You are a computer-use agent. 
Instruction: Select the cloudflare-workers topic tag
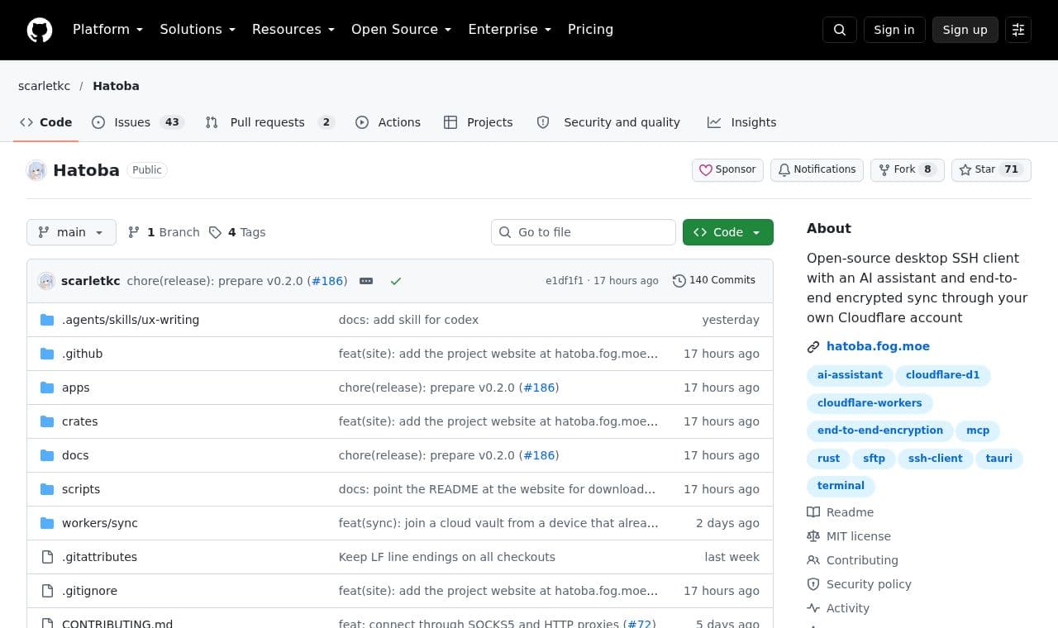[870, 403]
